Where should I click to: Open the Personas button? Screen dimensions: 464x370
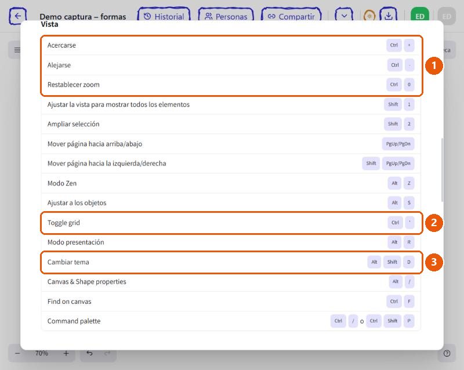pos(226,16)
